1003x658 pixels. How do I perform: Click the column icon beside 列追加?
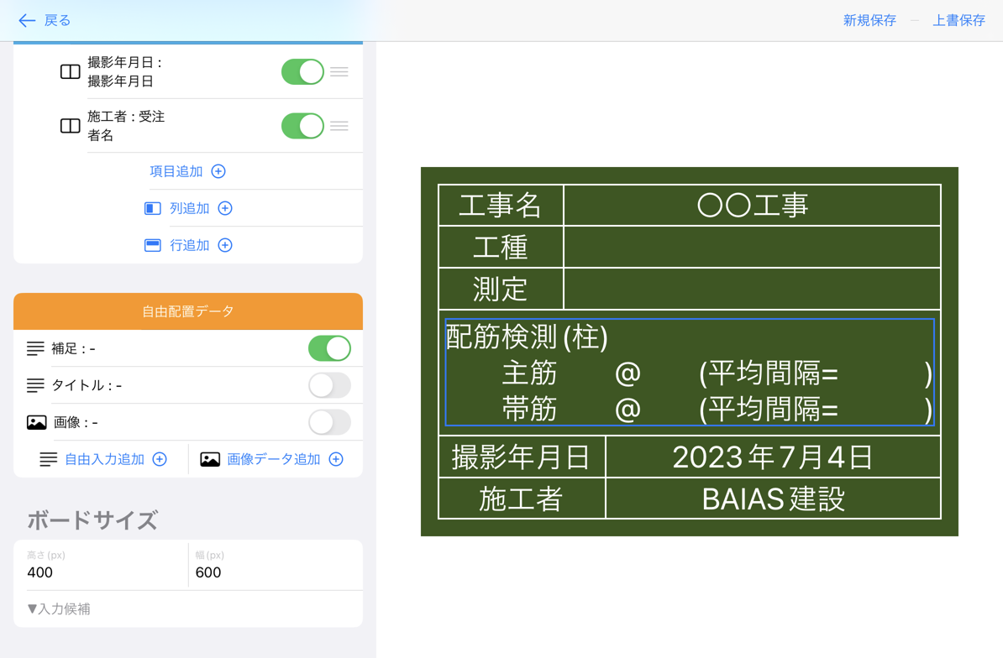coord(153,208)
